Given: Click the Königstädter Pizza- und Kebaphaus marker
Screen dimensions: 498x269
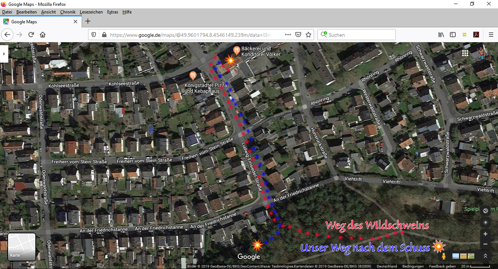Looking at the screenshot, I should (193, 75).
